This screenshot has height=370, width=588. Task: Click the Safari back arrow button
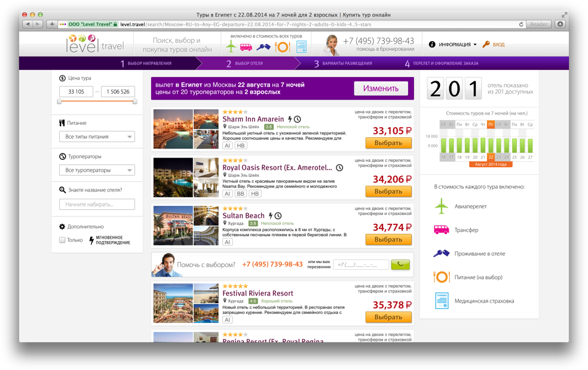click(27, 24)
